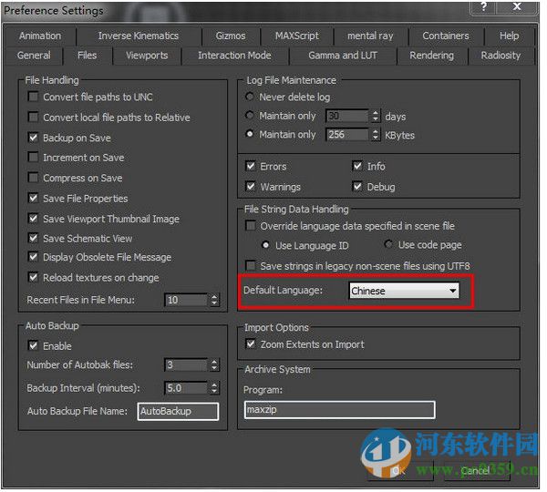Toggle Save Viewport Thumbnail Image
The image size is (547, 492).
pyautogui.click(x=33, y=219)
